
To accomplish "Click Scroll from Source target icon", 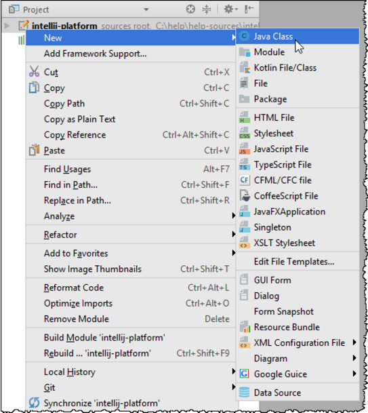I will tap(190, 9).
